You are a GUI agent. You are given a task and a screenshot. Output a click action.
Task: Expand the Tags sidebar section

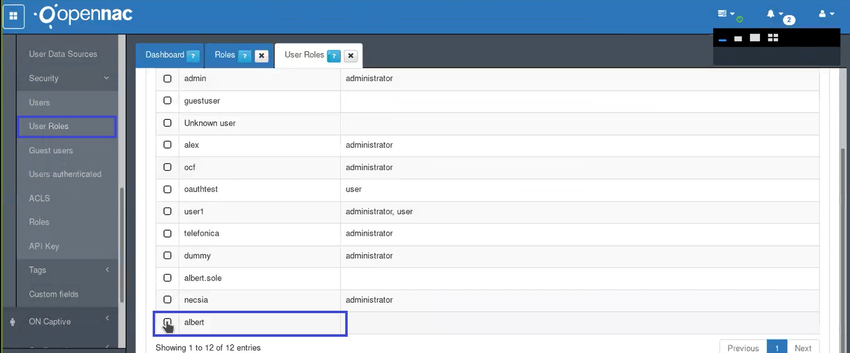click(67, 270)
